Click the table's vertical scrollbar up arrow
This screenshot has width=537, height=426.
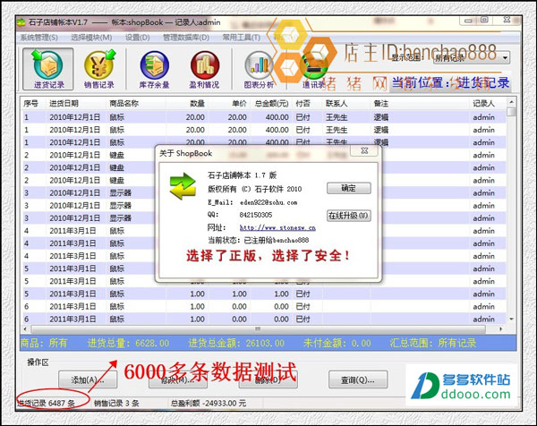pos(511,102)
